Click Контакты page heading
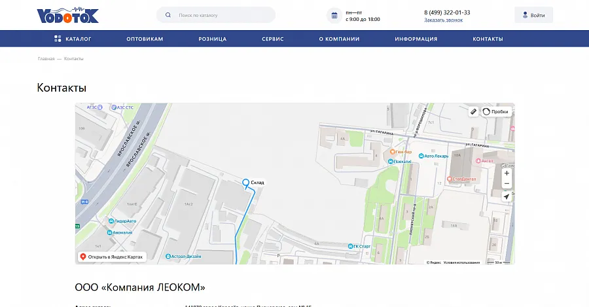The image size is (589, 307). click(x=62, y=88)
